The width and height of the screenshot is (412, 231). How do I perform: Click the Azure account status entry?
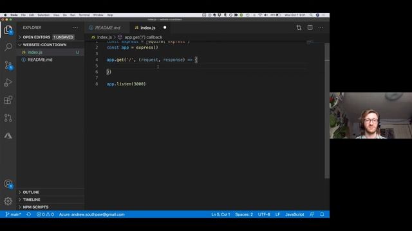(91, 214)
